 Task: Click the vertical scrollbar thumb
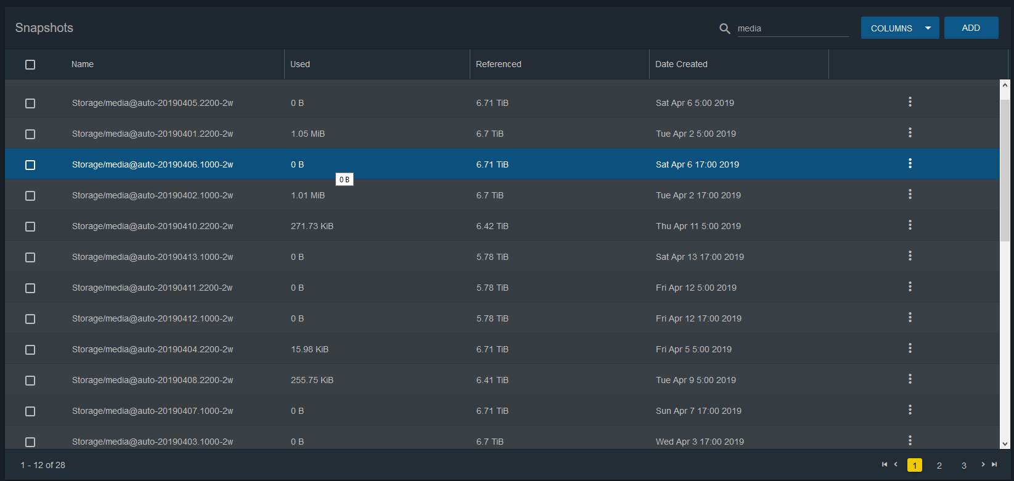click(1005, 169)
